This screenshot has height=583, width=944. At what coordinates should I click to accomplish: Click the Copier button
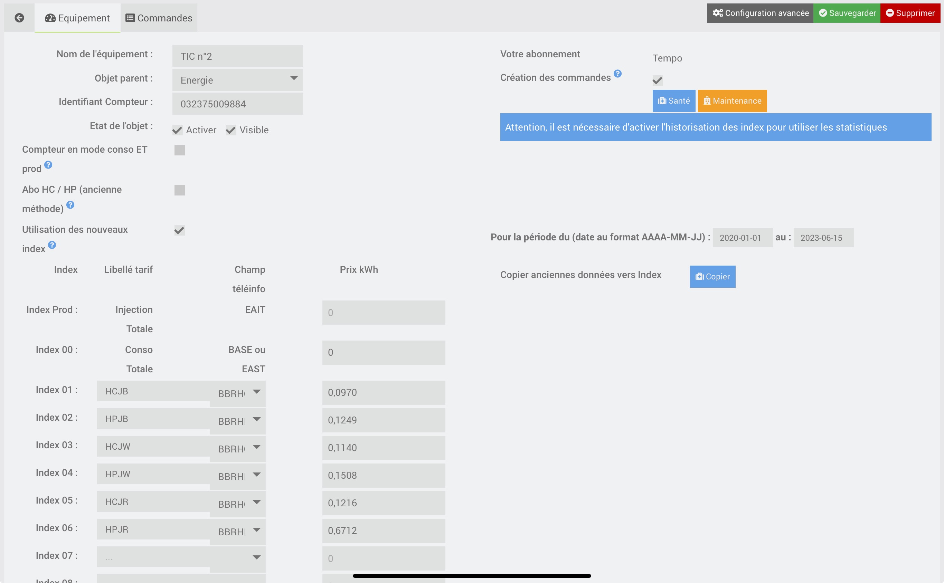[712, 276]
